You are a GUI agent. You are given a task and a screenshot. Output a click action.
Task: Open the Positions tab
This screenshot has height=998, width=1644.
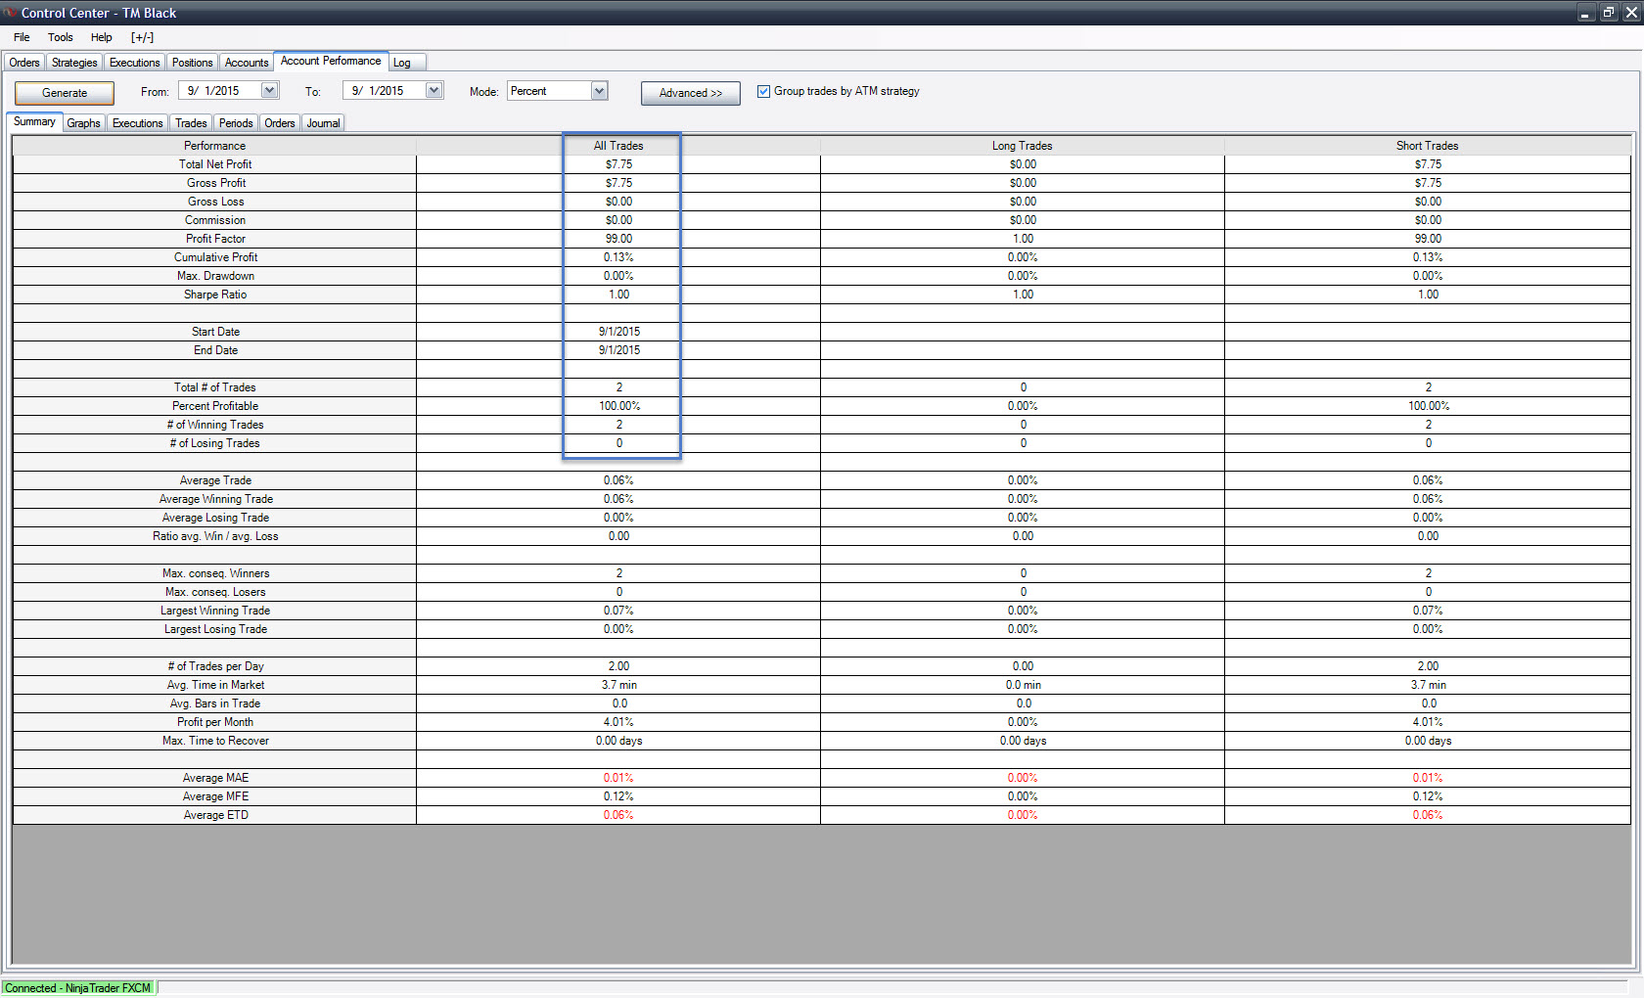pyautogui.click(x=193, y=63)
